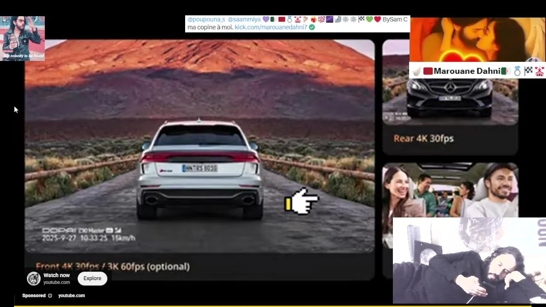Click 'Front 4K 30fps / 3K 60fps (optional)' caption
Image resolution: width=546 pixels, height=307 pixels.
coord(113,267)
